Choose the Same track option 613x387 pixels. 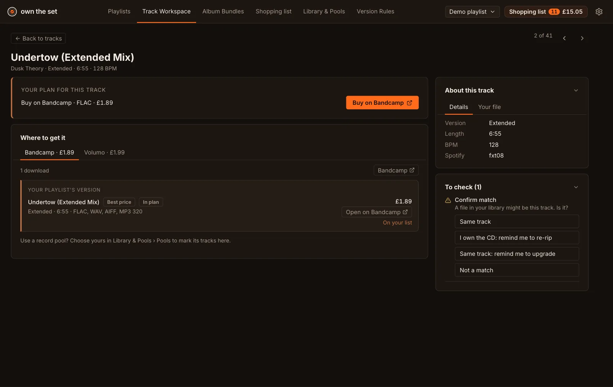click(516, 221)
